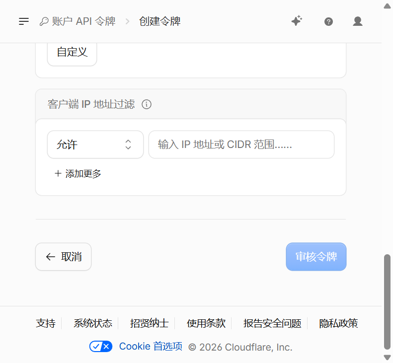The image size is (393, 363).
Task: Click the Cookie privacy choices toggle icon
Action: pyautogui.click(x=101, y=347)
